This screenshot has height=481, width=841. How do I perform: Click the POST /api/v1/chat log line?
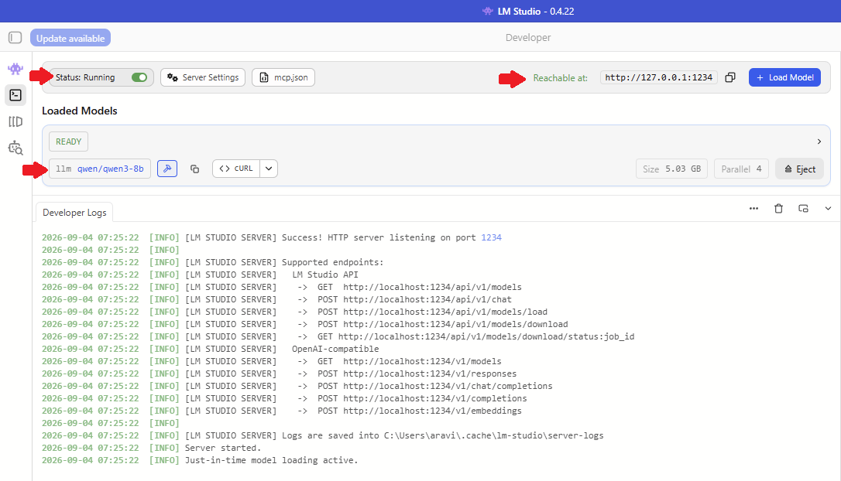tap(276, 299)
